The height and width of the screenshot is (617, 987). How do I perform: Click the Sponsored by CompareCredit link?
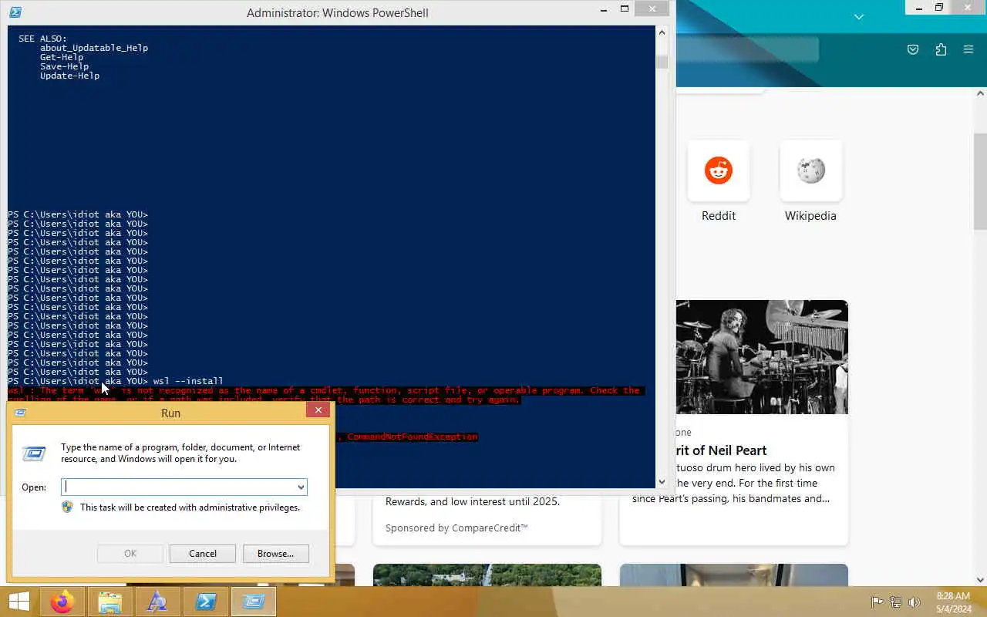(456, 528)
